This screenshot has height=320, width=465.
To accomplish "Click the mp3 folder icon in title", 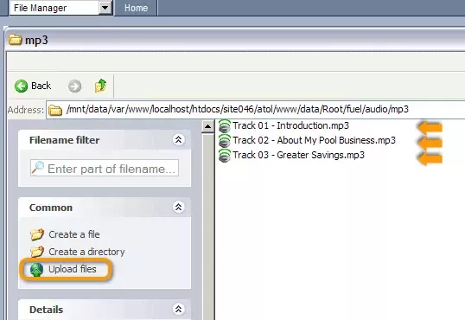I will (x=15, y=39).
